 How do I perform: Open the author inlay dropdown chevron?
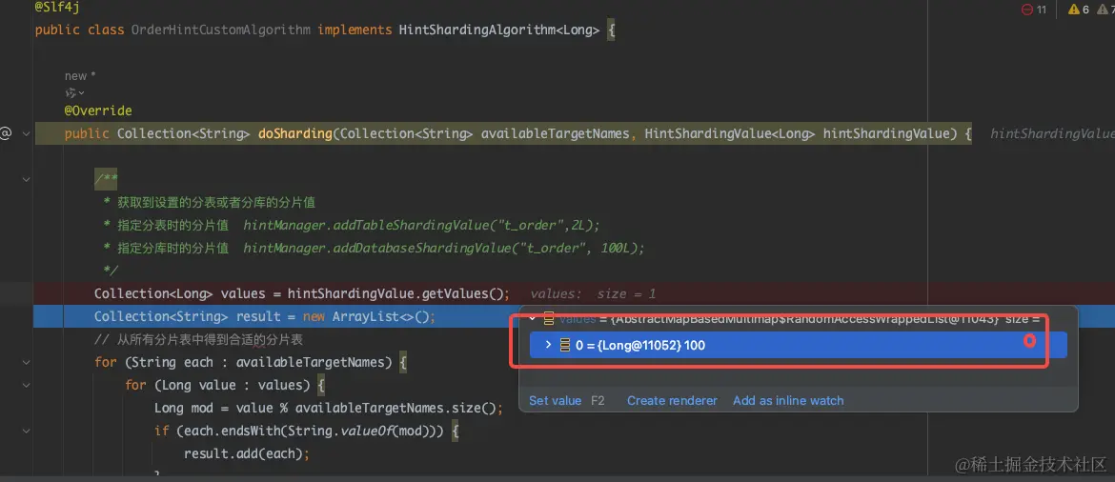coord(81,93)
